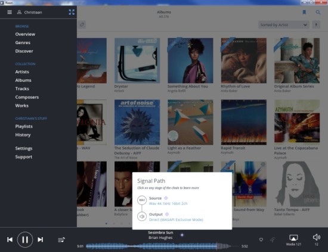Screen dimensions: 328x252
Task: Toggle the sort direction arrow button
Action: 316,25
